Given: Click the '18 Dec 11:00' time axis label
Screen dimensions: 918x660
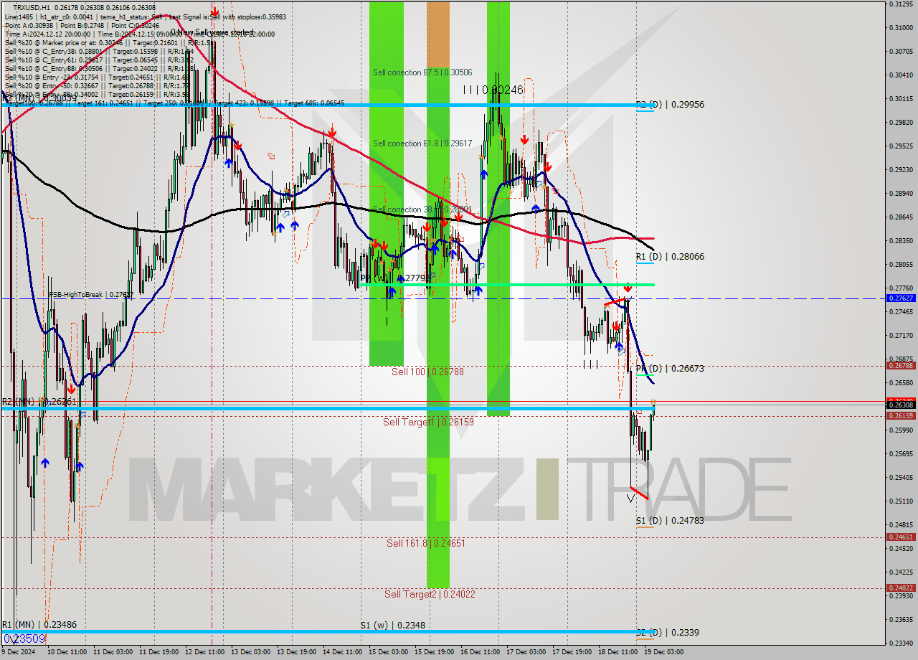Looking at the screenshot, I should (617, 652).
